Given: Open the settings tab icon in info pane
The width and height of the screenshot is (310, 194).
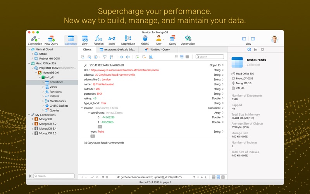Looking at the screenshot, I should tap(262, 50).
